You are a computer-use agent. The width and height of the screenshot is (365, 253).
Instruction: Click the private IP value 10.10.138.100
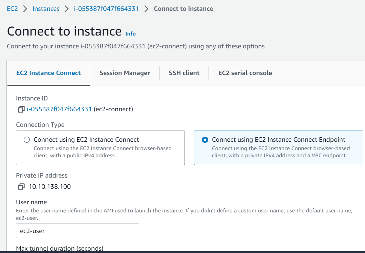(50, 186)
